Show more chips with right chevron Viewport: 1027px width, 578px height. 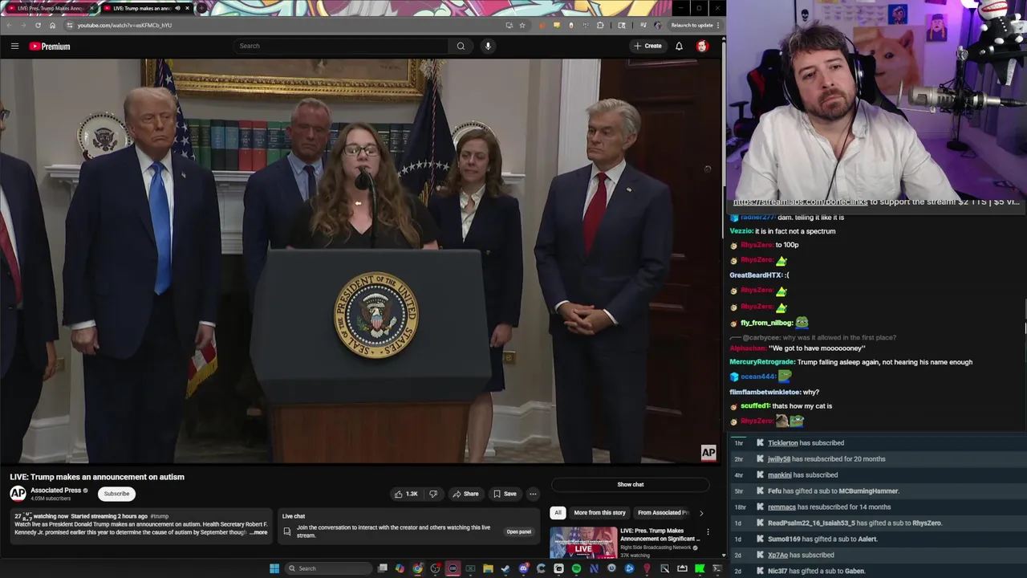pyautogui.click(x=701, y=512)
